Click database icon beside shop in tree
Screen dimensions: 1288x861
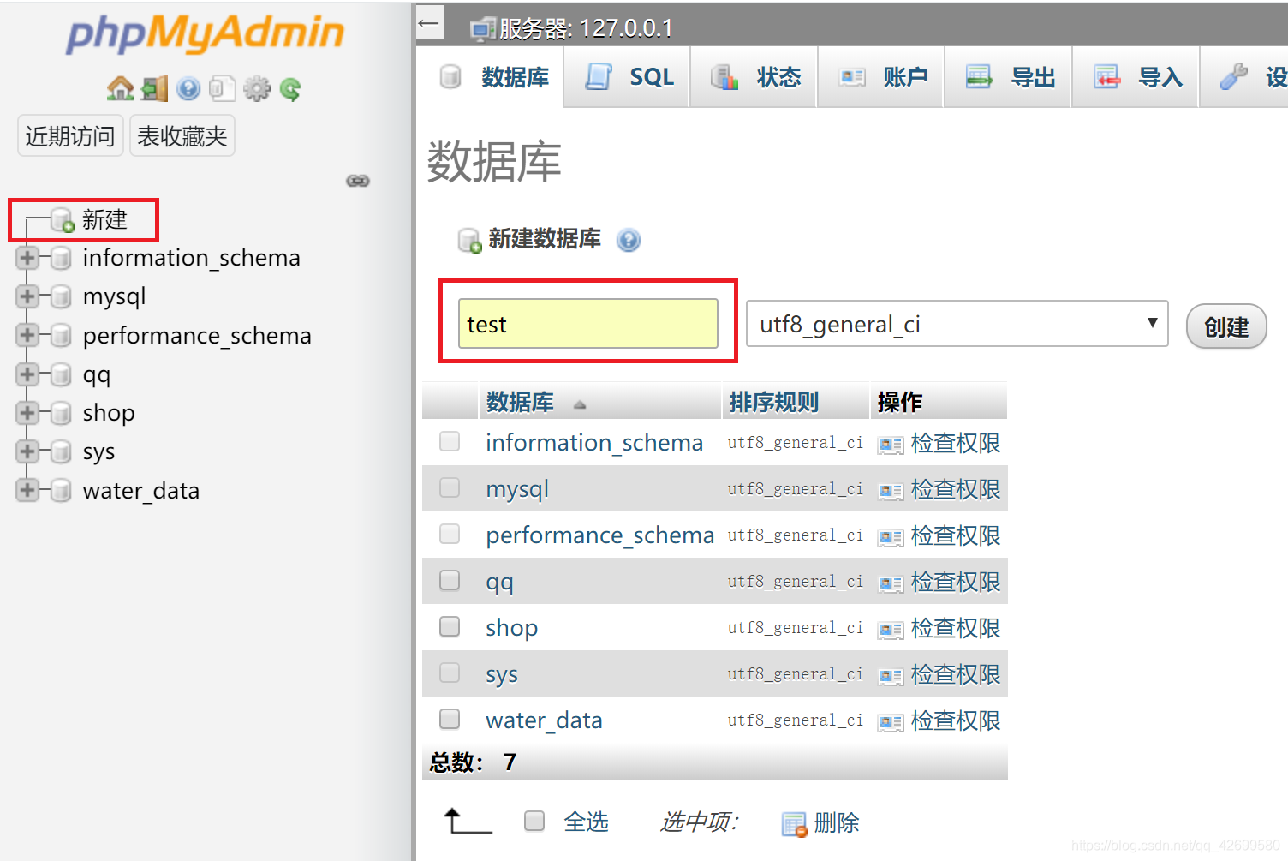coord(61,413)
